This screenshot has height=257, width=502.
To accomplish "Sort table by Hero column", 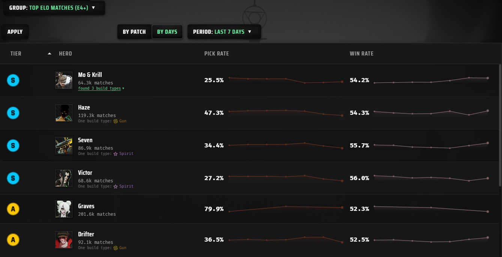I will click(65, 54).
